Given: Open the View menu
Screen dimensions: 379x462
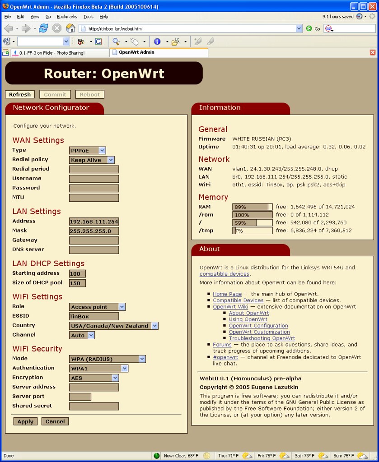Looking at the screenshot, I should [x=35, y=17].
